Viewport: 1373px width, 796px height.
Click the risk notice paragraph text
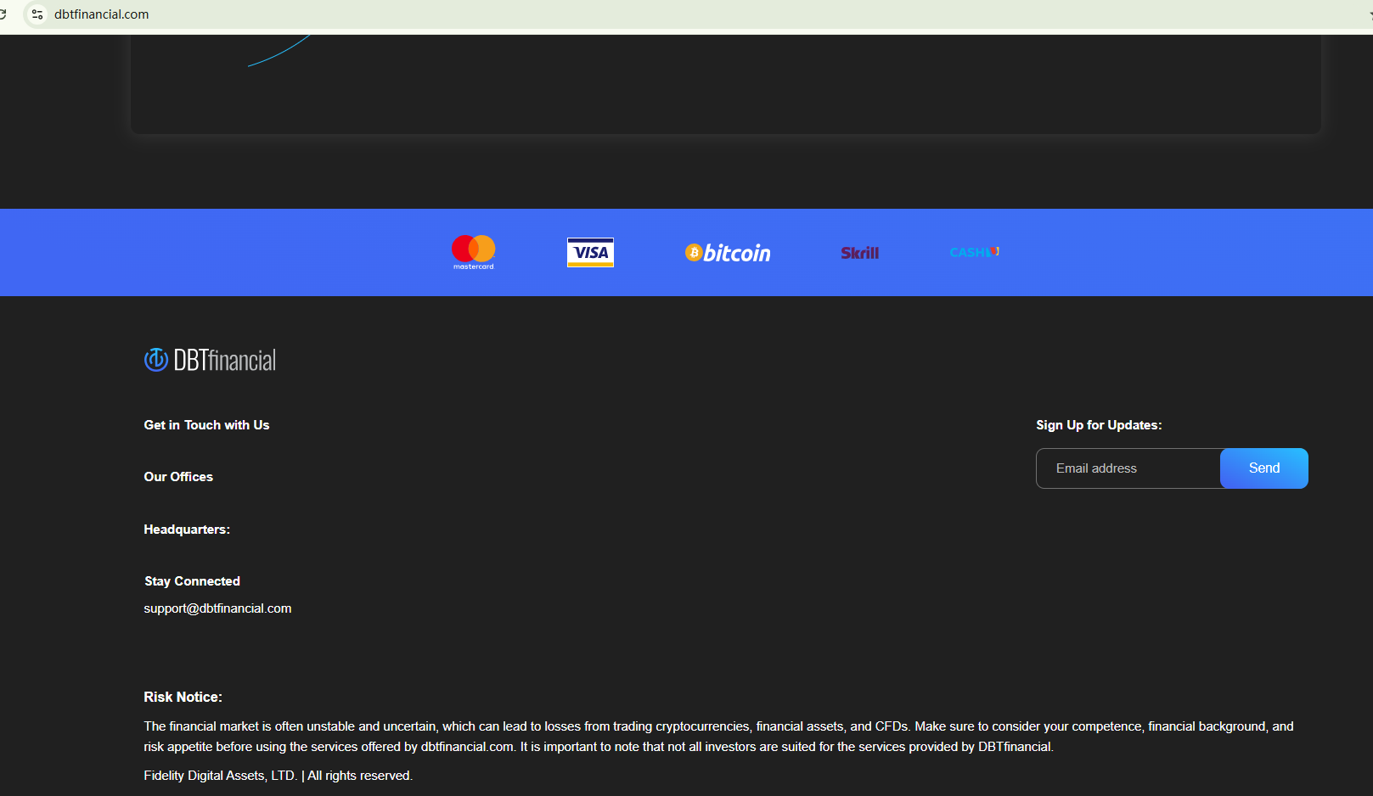click(719, 737)
